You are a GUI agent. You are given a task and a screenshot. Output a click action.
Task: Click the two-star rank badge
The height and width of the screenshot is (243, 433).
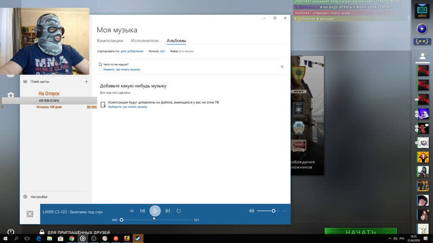pos(422,42)
